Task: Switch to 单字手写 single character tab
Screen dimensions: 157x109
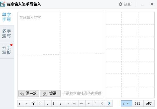Action: coord(7,17)
